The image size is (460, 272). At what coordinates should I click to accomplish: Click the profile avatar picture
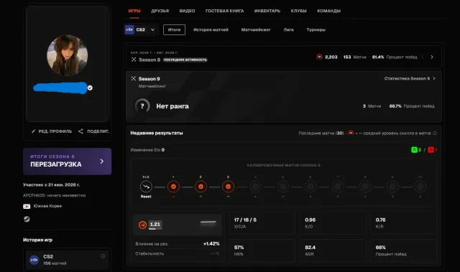tap(68, 55)
